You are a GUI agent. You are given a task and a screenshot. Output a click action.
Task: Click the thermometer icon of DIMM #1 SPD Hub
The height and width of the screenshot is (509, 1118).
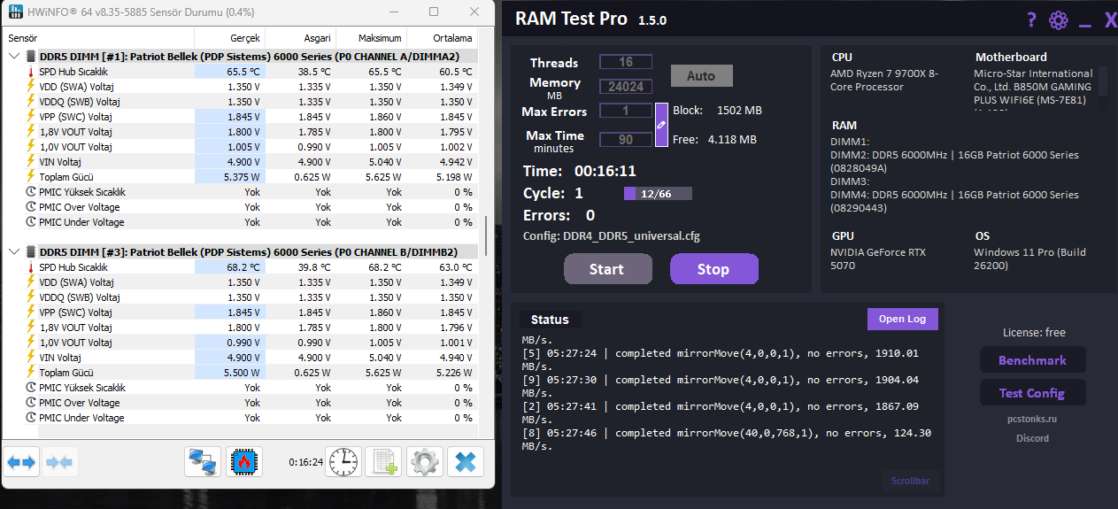[30, 72]
